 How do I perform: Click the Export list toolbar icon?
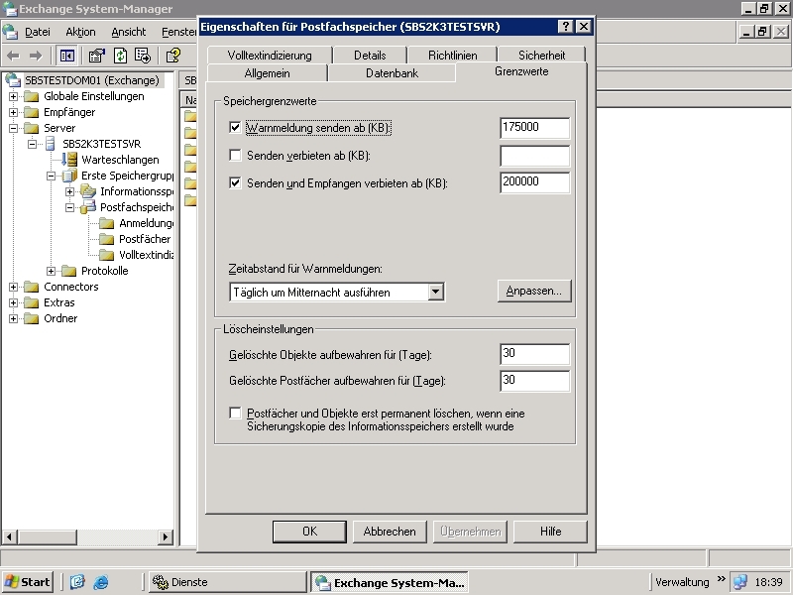(143, 56)
